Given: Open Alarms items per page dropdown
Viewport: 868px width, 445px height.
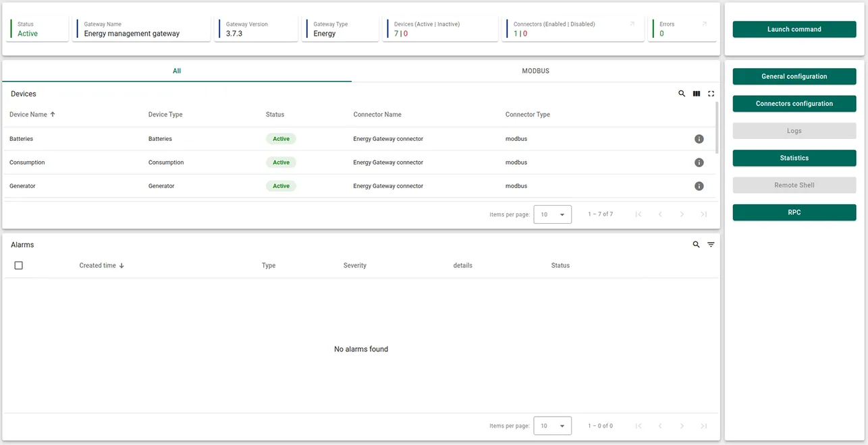Looking at the screenshot, I should (x=552, y=426).
